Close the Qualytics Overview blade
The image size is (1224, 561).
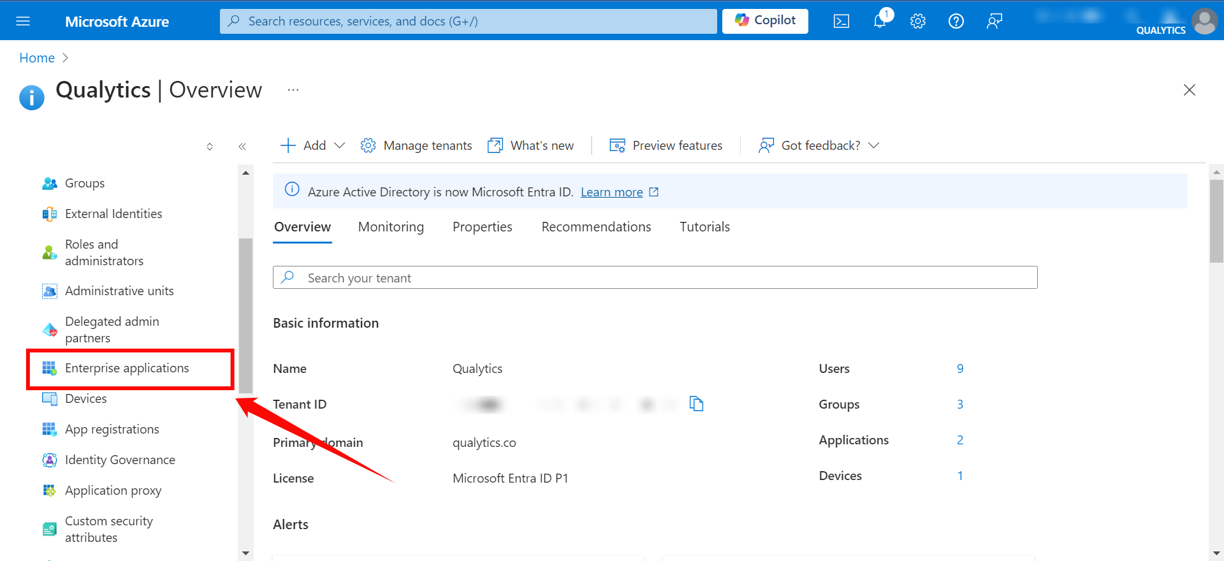click(x=1190, y=90)
